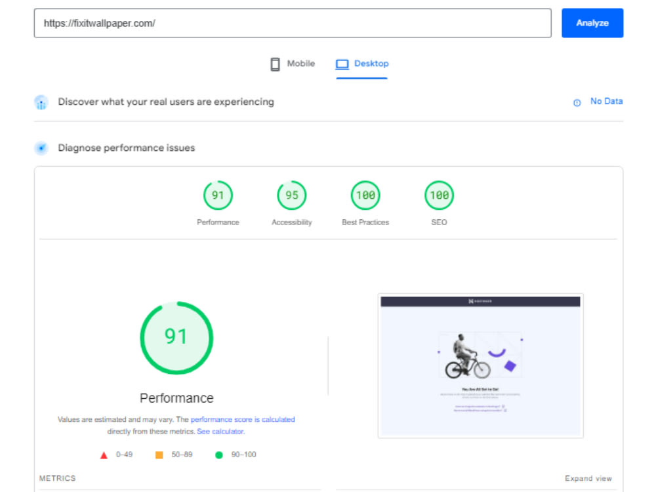This screenshot has height=492, width=656.
Task: Click Discover what your real users are experiencing
Action: pyautogui.click(x=166, y=102)
